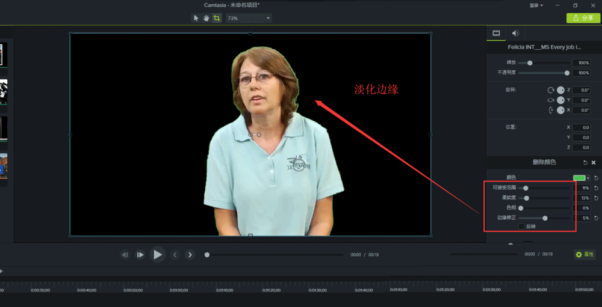Enable the 反转 invert checkbox
The height and width of the screenshot is (307, 602).
(x=521, y=226)
